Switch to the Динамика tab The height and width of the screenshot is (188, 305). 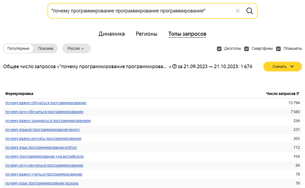coord(112,34)
